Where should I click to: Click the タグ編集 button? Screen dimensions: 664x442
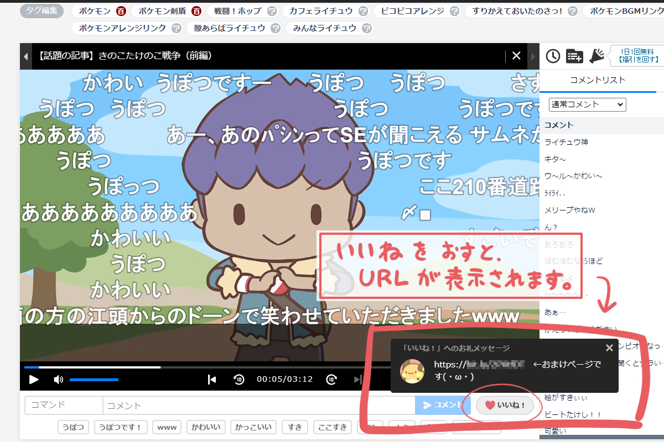tap(41, 11)
